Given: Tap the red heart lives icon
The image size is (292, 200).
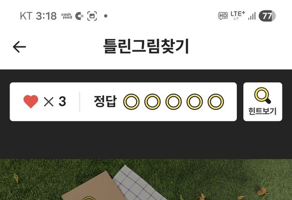Looking at the screenshot, I should click(x=31, y=101).
